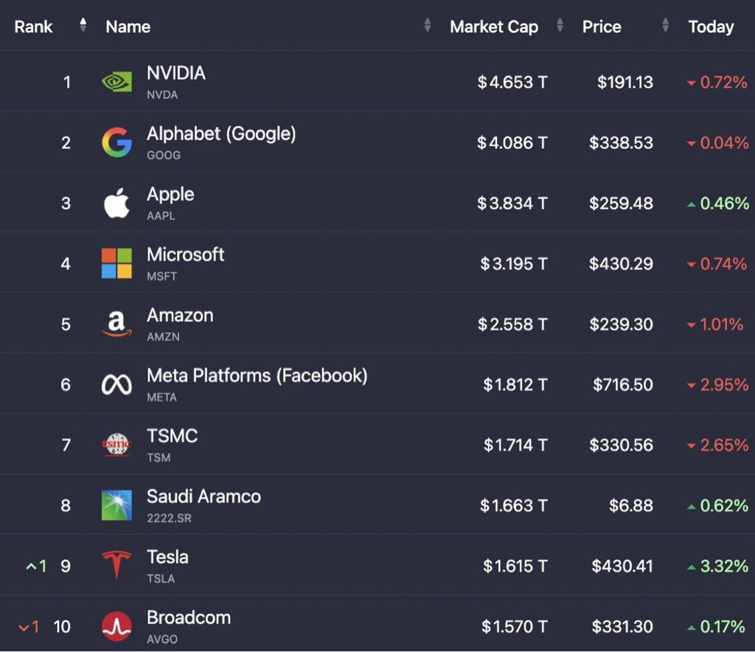
Task: Click the Meta Platforms logo icon
Action: [116, 384]
